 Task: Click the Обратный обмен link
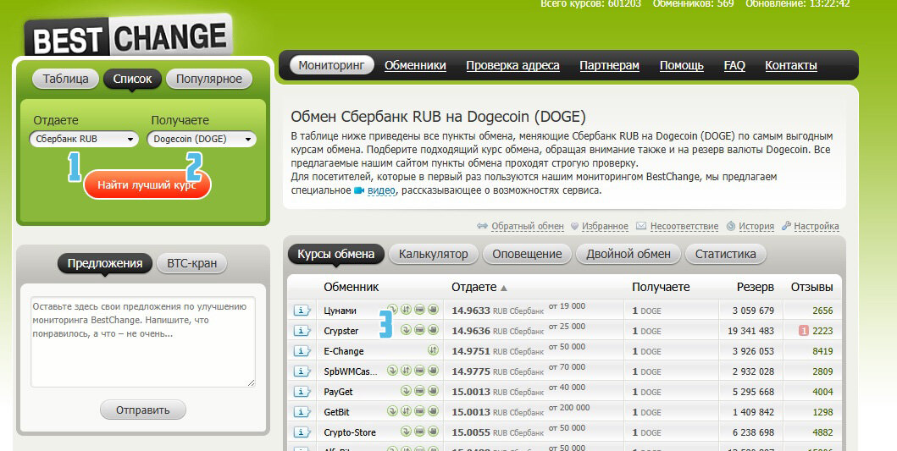[528, 227]
